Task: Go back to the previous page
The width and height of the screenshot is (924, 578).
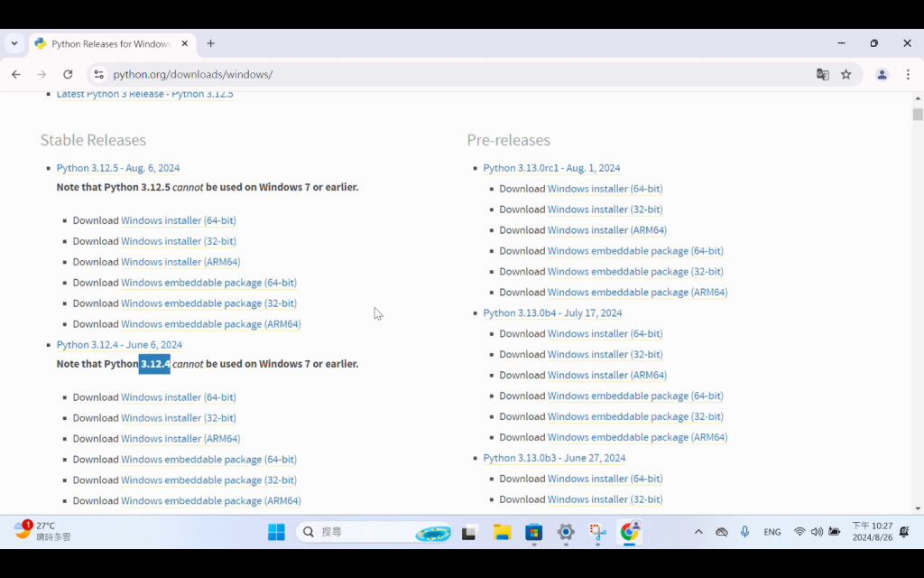Action: click(16, 74)
